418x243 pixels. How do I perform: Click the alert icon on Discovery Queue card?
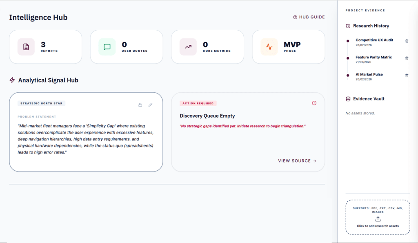314,103
